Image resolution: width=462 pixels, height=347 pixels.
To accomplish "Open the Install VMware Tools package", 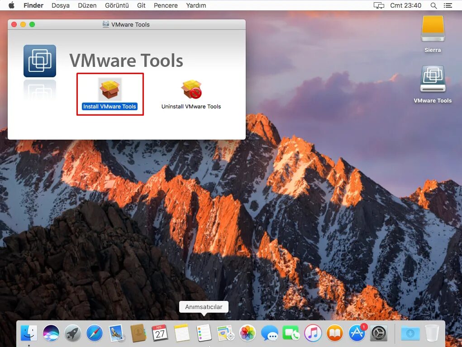I will [110, 89].
